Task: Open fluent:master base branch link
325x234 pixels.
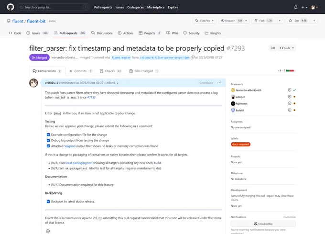Action: [x=121, y=58]
